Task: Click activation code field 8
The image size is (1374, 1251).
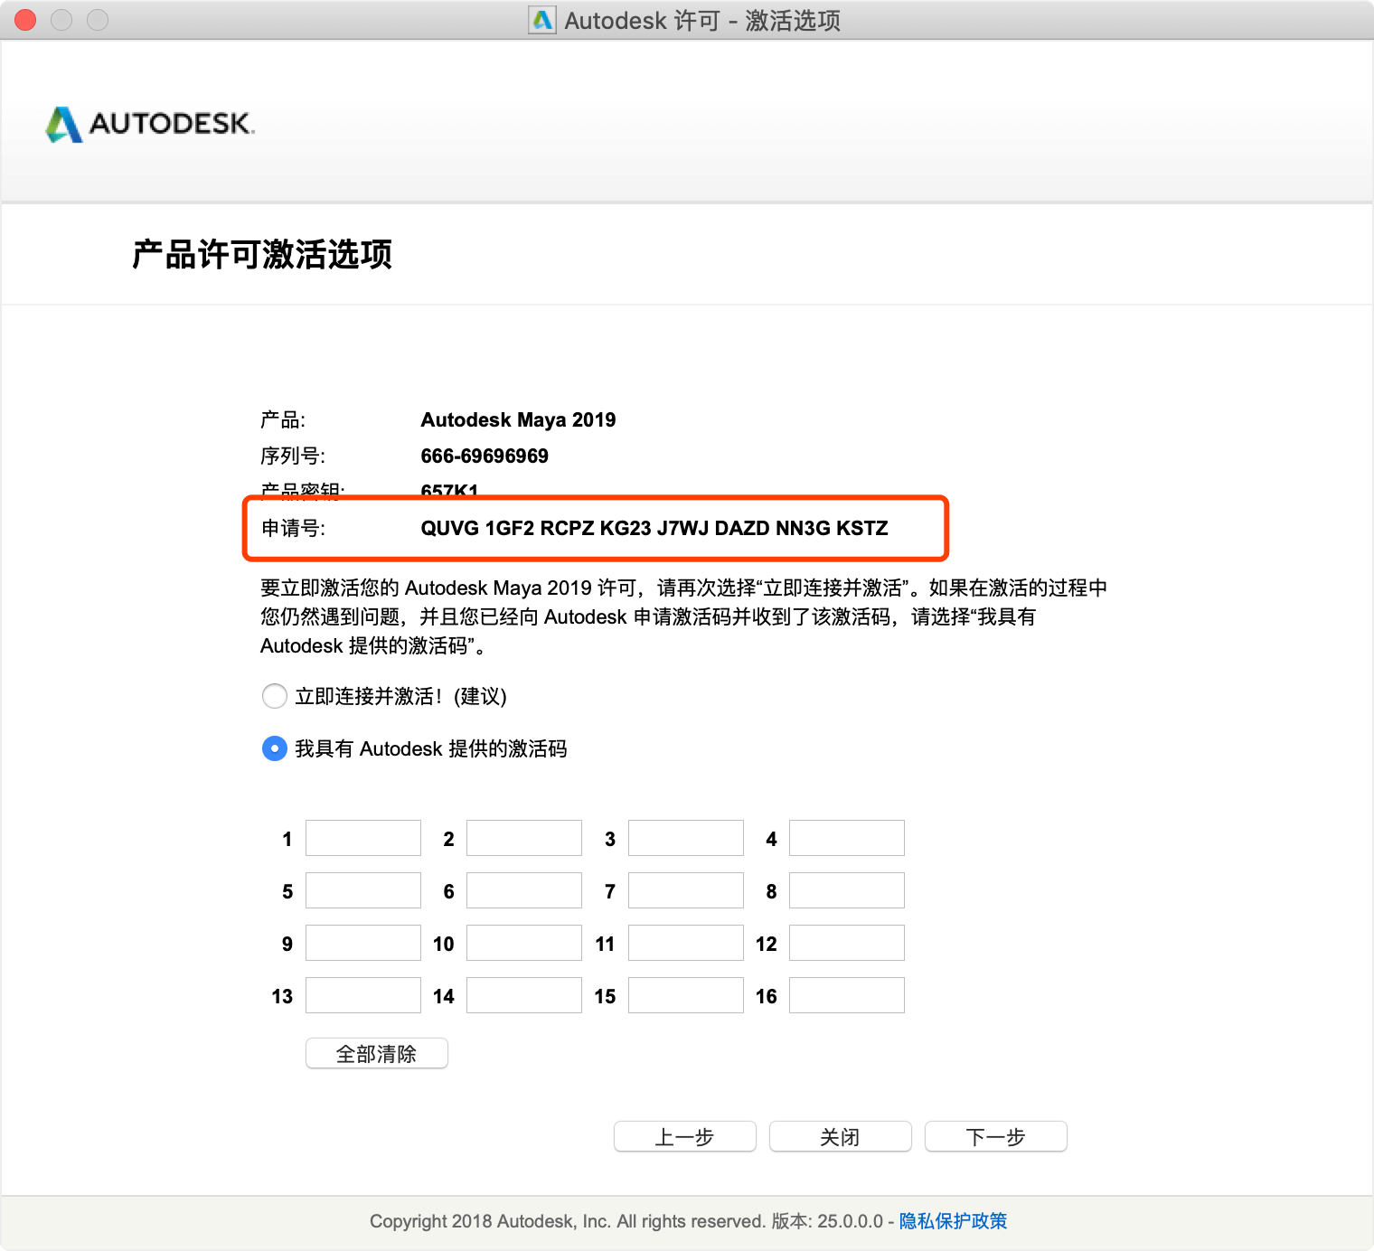Action: click(847, 890)
